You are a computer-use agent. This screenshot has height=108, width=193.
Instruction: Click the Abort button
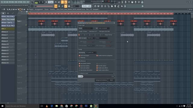(111, 80)
